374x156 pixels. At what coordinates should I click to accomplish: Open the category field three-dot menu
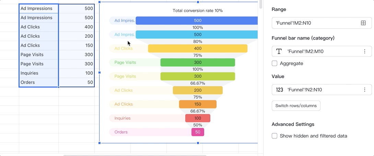pyautogui.click(x=364, y=51)
